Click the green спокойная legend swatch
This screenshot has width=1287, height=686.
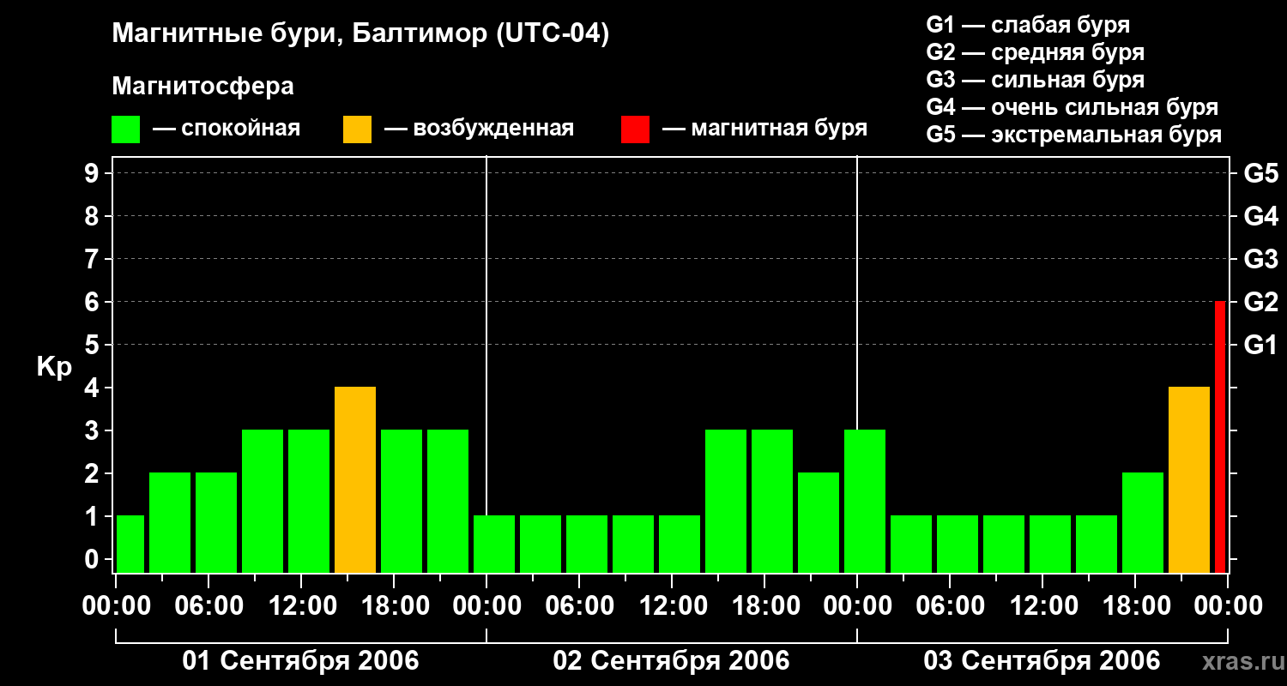pyautogui.click(x=126, y=129)
